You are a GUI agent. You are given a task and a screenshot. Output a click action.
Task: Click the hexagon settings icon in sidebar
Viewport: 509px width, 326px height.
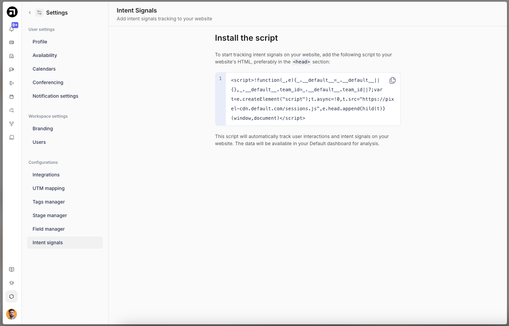coord(12,296)
